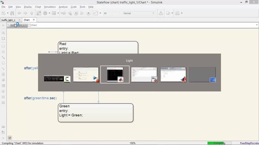Click the Forward navigation arrow
Screen dimensions: 259x145
pos(25,13)
